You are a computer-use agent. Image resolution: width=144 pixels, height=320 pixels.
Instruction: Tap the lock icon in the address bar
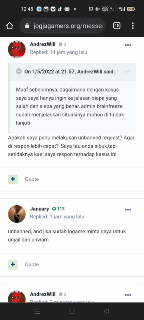coord(27,26)
